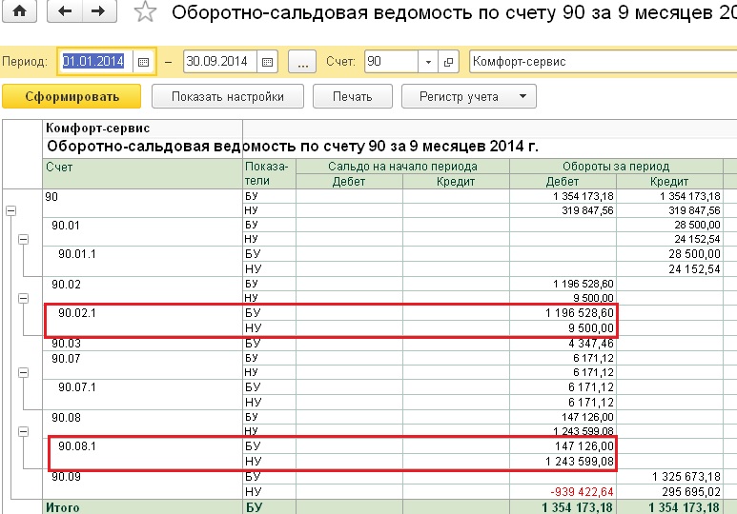
Task: Click the Итого row label
Action: pos(63,507)
